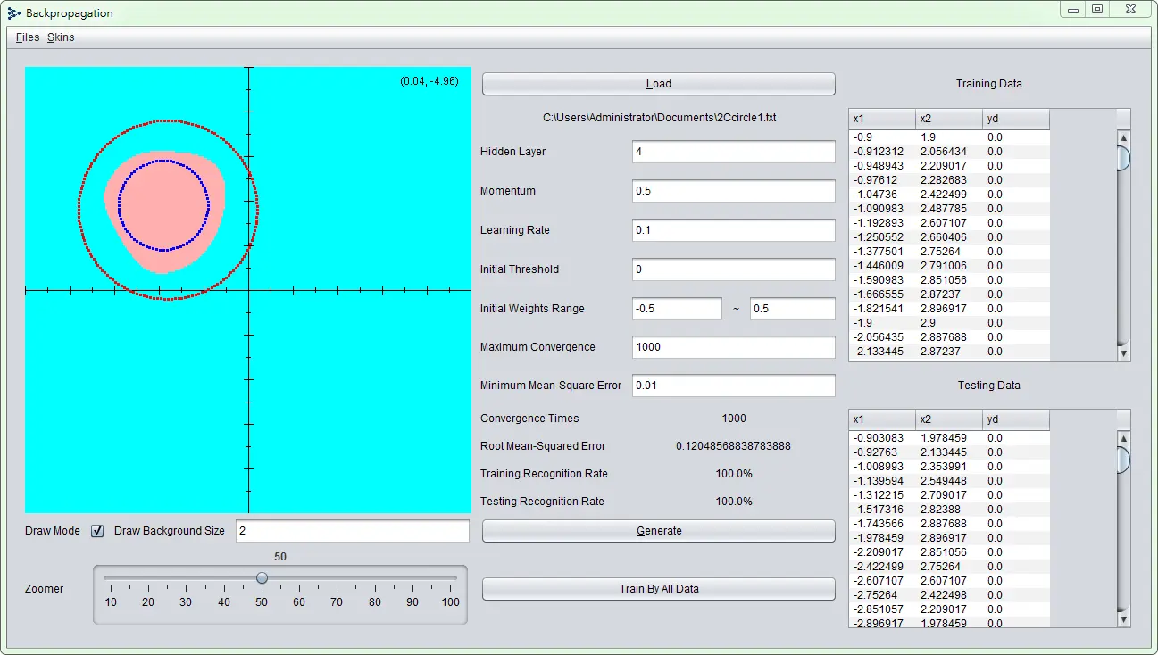The width and height of the screenshot is (1158, 655).
Task: Select testing cell -0.92763
Action: pos(882,452)
